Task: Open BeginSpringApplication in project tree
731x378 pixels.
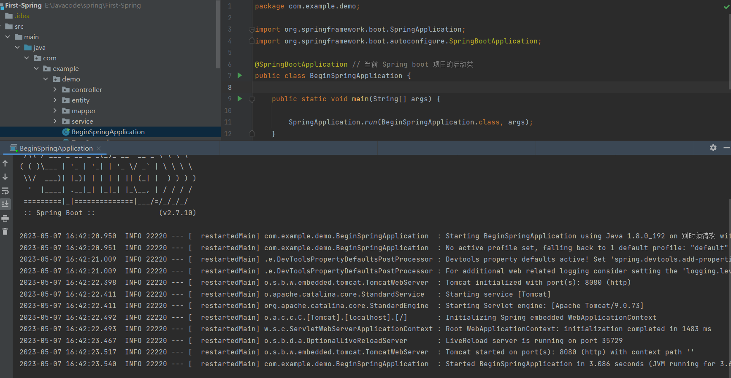Action: 103,132
